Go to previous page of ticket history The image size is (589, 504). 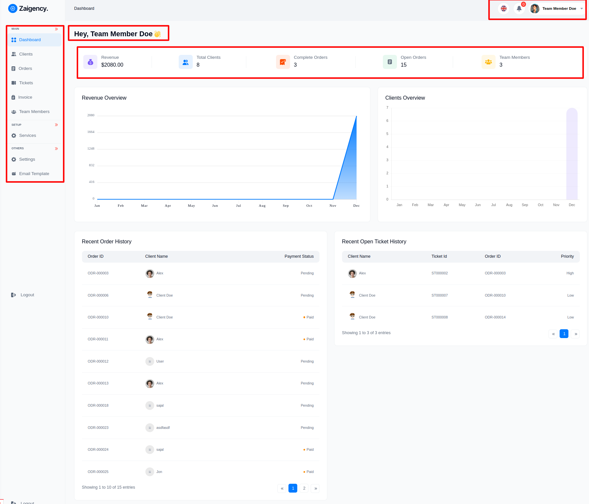[x=553, y=334]
